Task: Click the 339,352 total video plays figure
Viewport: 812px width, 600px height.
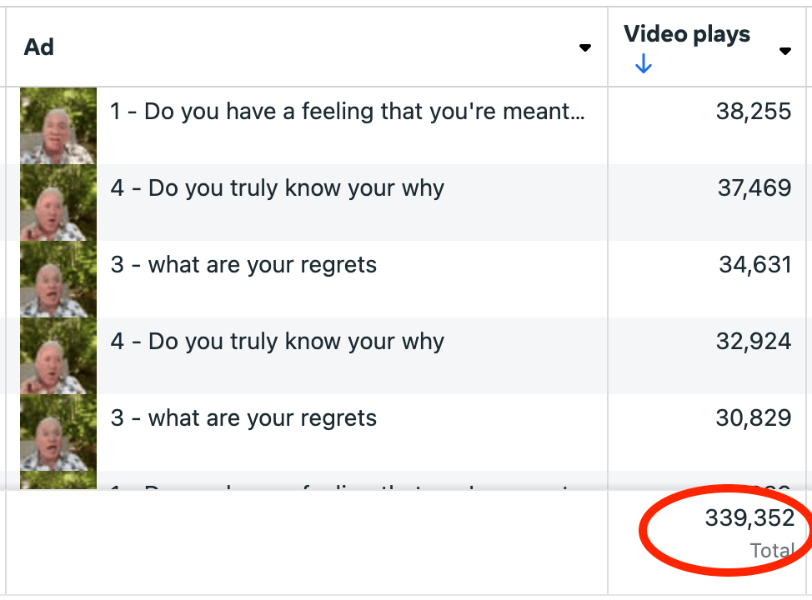Action: coord(749,519)
